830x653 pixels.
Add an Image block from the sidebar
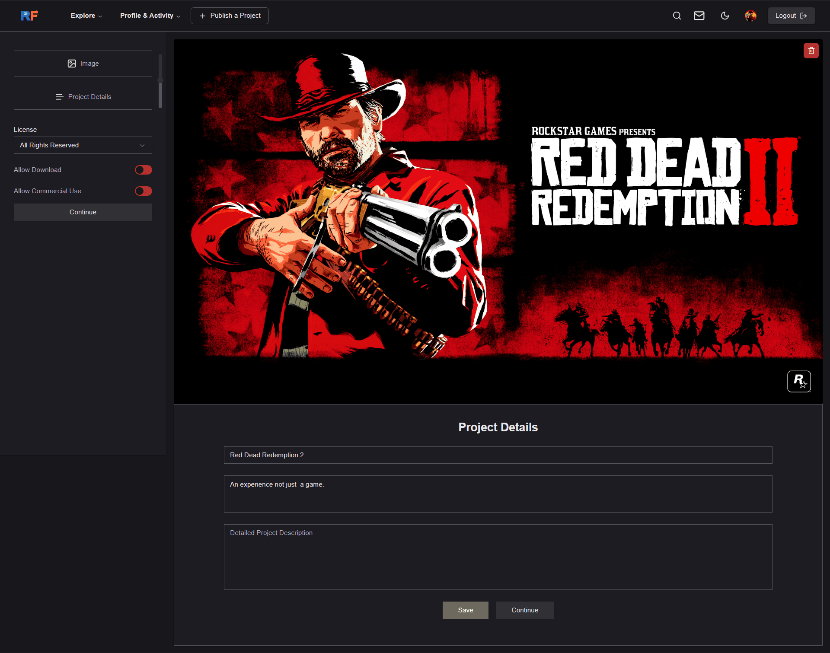(x=83, y=64)
